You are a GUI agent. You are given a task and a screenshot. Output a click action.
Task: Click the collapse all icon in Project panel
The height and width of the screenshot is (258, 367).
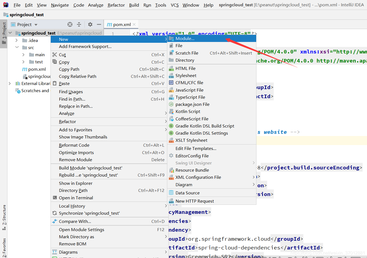pos(79,24)
